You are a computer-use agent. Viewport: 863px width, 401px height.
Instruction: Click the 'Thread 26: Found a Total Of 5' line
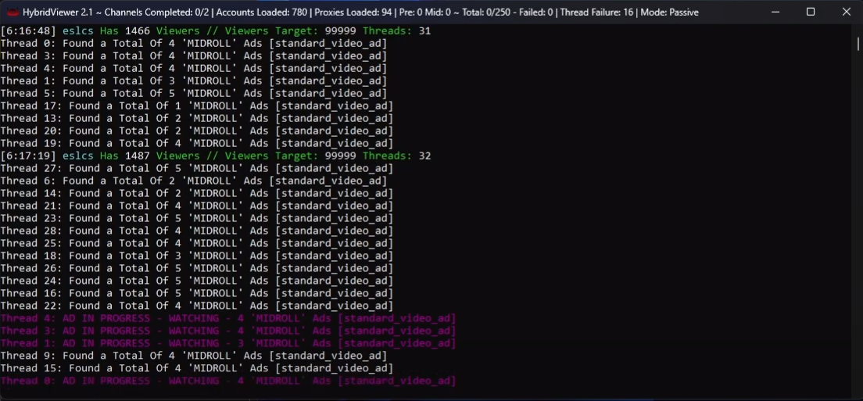[x=197, y=268]
